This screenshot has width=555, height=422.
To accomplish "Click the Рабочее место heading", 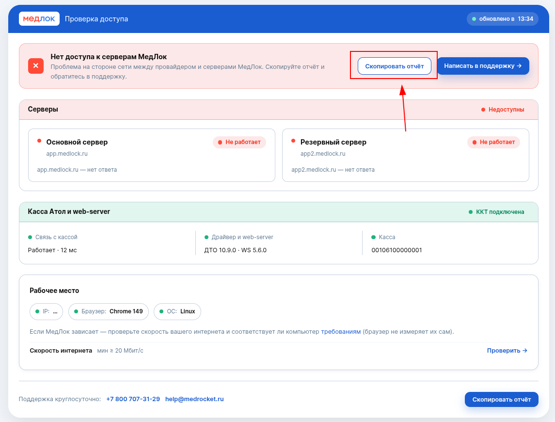I will [54, 291].
